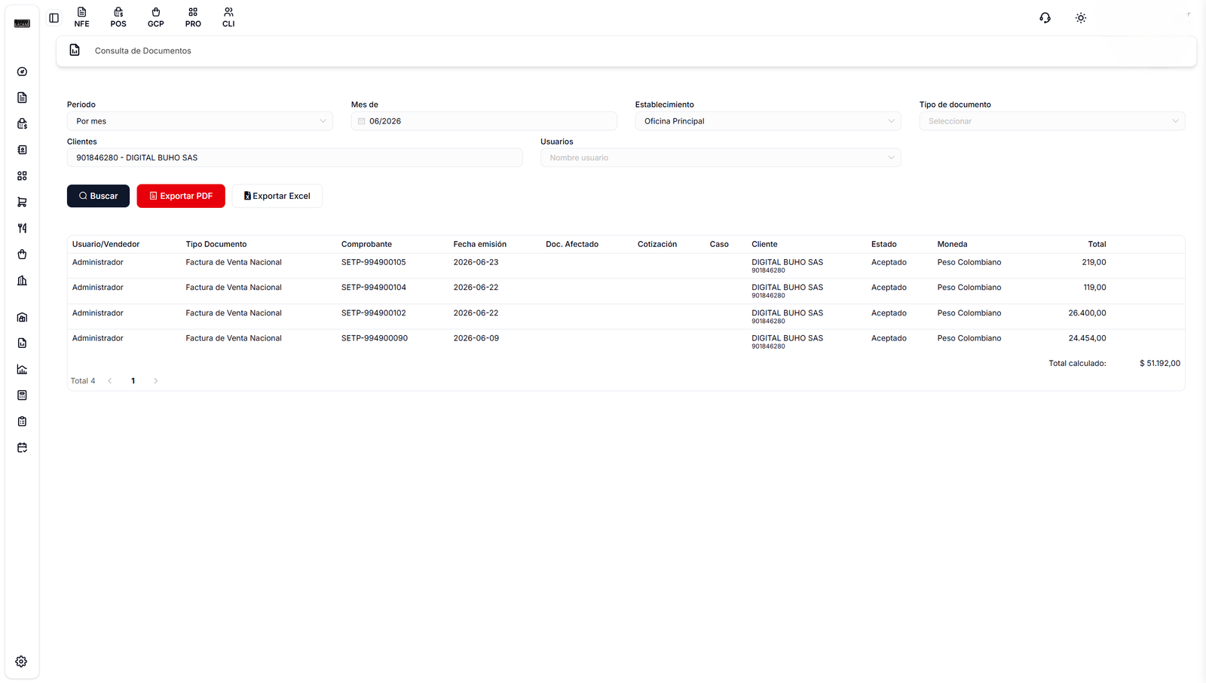This screenshot has width=1206, height=683.
Task: Open report file chart icon in sidebar
Action: (x=22, y=343)
